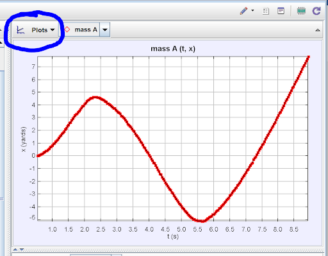The height and width of the screenshot is (256, 328).
Task: Click the curve minimum near t 5.5
Action: coord(201,221)
